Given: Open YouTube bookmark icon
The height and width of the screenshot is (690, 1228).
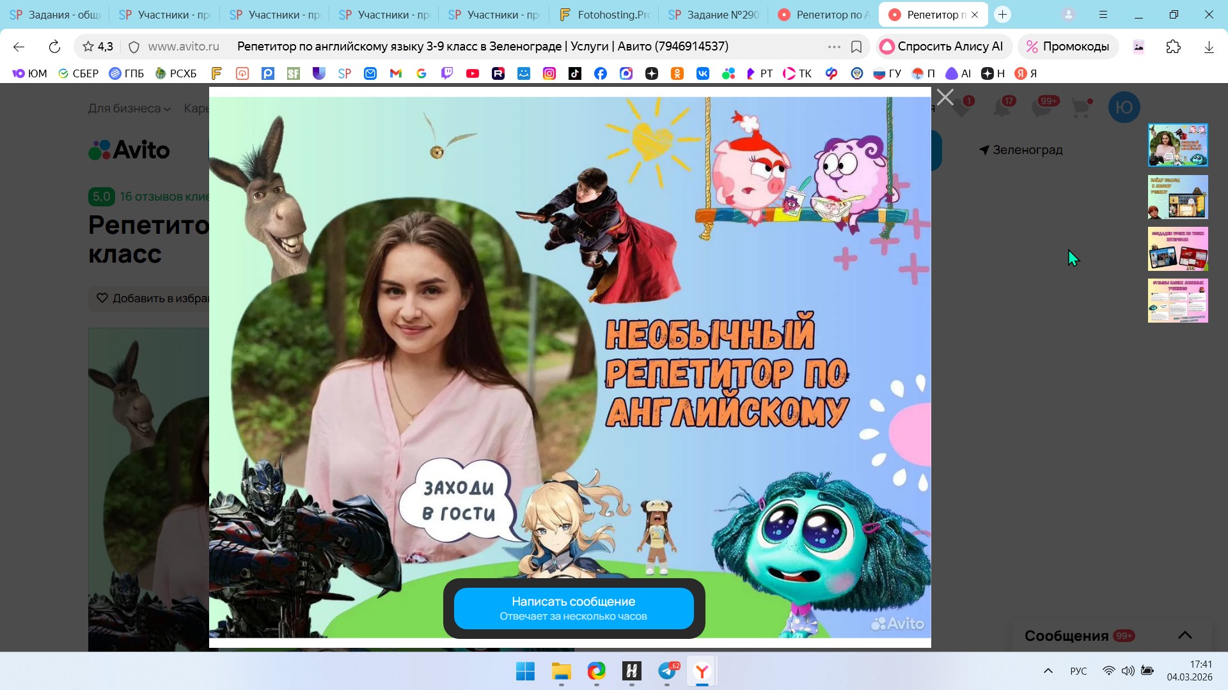Looking at the screenshot, I should 473,73.
